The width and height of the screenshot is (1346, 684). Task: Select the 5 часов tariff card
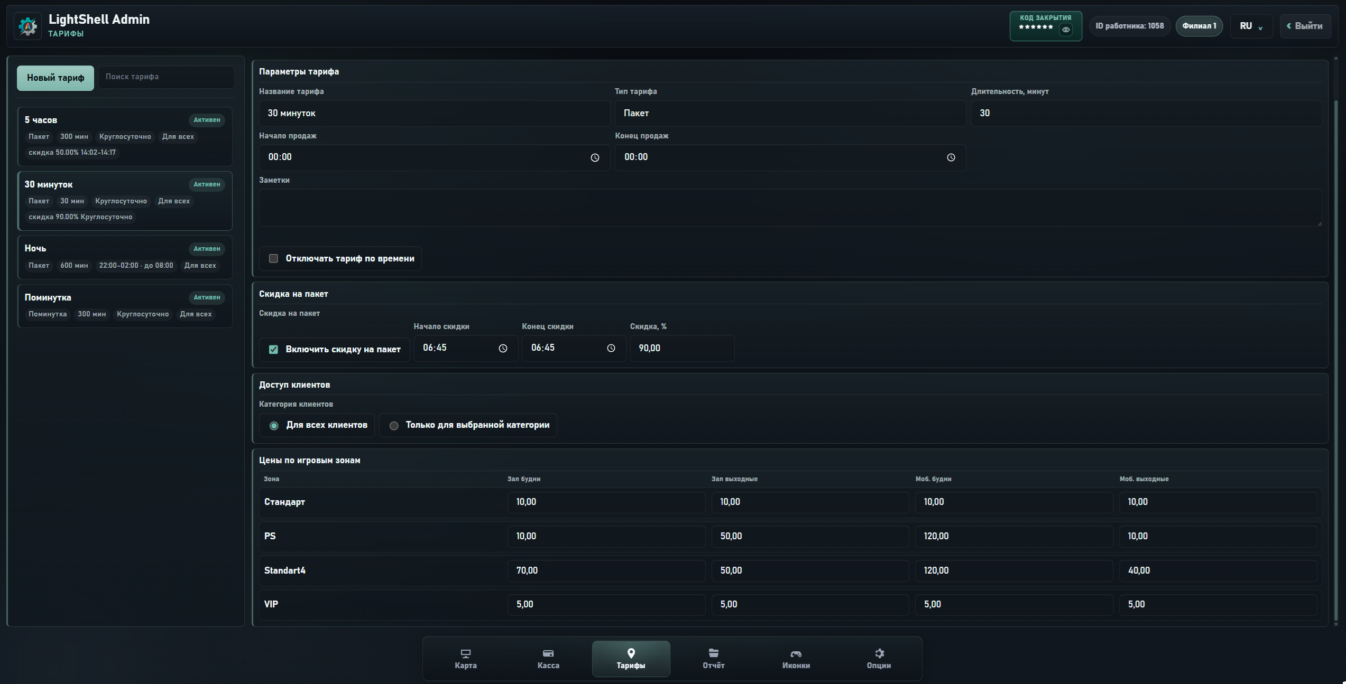[125, 136]
